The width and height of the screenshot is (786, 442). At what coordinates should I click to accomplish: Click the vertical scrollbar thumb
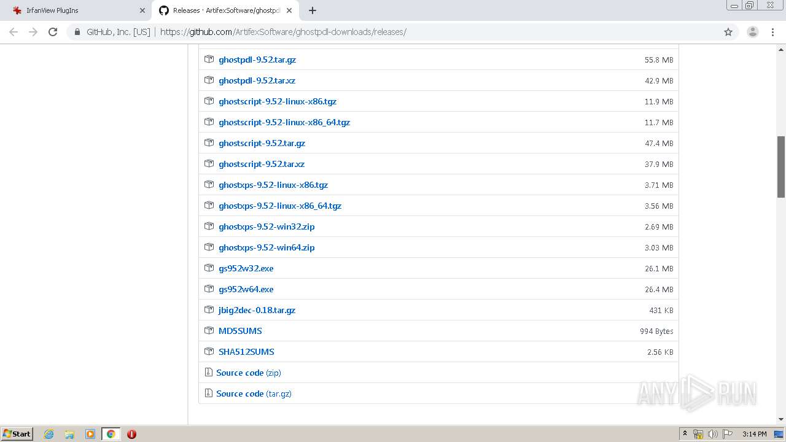[x=781, y=167]
